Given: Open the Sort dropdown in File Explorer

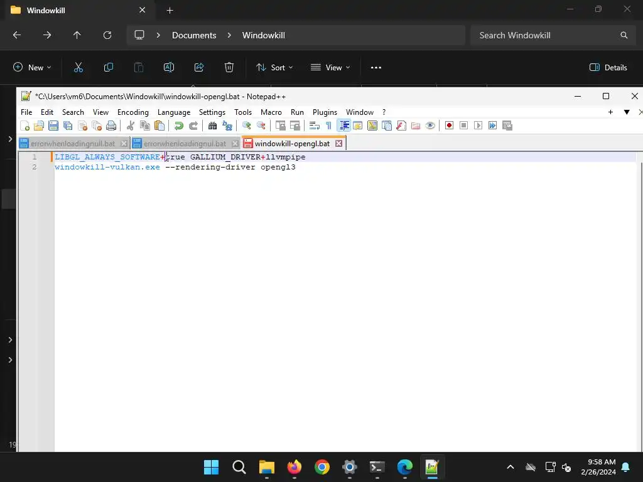Looking at the screenshot, I should point(274,68).
